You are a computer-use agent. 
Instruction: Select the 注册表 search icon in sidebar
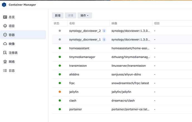click(x=5, y=53)
